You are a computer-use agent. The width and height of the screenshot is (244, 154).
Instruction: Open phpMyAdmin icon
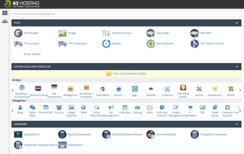tap(18, 134)
